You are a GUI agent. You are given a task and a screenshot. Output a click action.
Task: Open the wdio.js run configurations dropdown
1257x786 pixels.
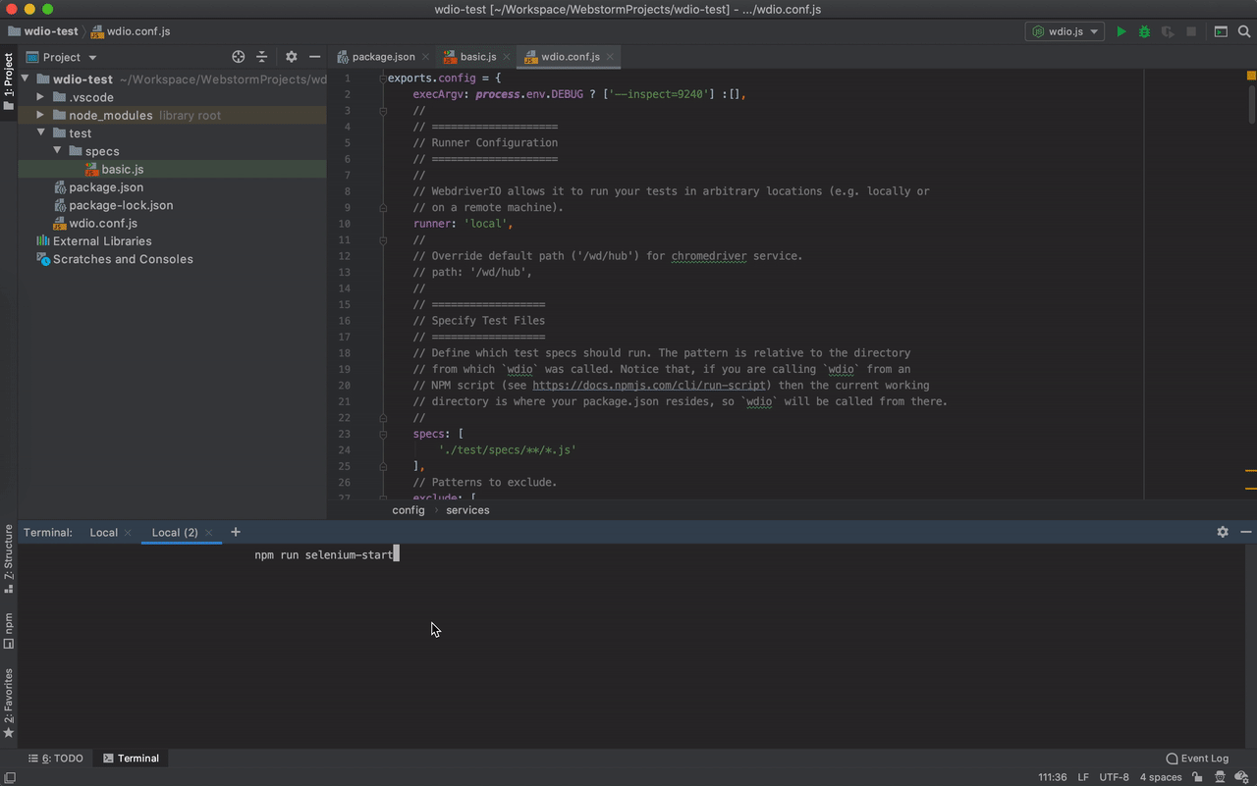[1093, 30]
